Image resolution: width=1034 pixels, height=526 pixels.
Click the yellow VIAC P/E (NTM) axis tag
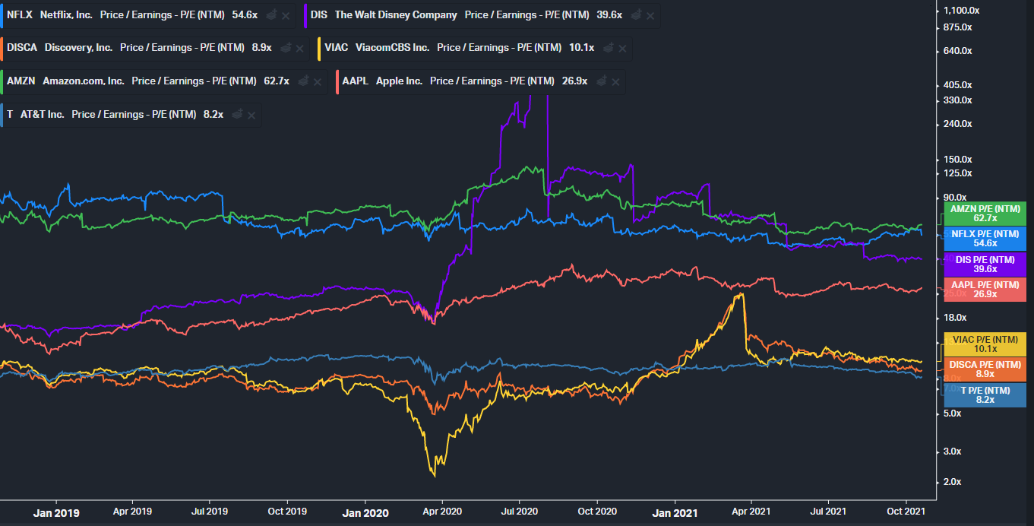click(x=985, y=344)
